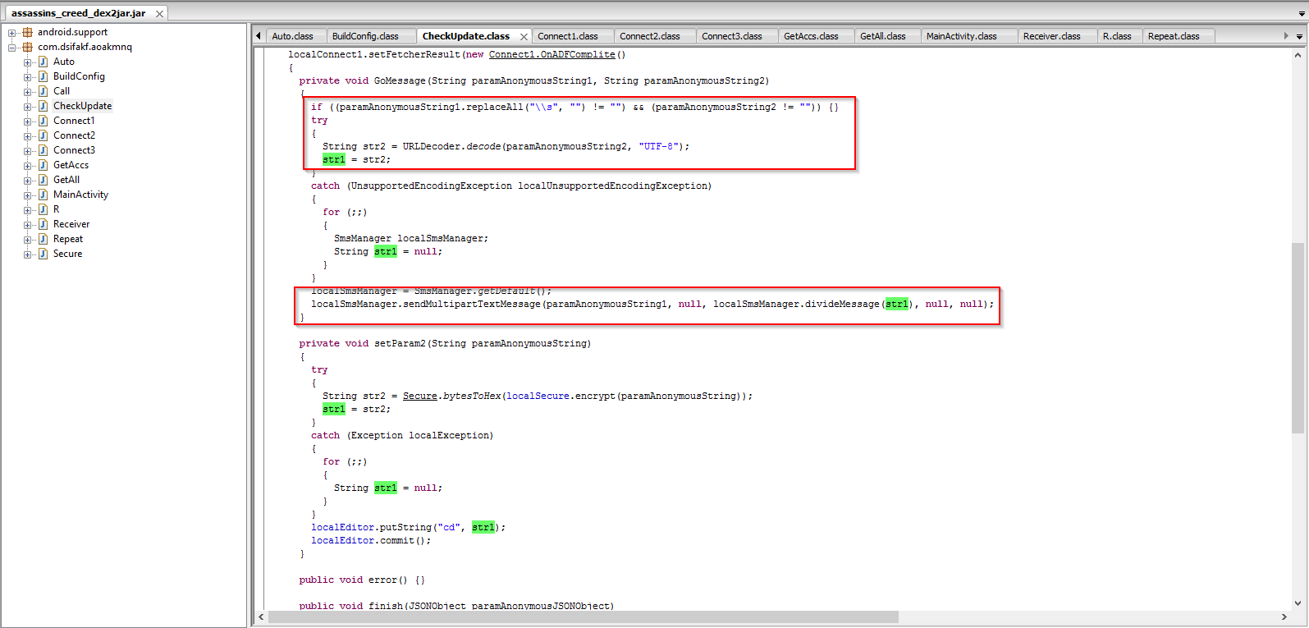This screenshot has width=1309, height=628.
Task: Select Repeat in the class tree
Action: [x=68, y=239]
